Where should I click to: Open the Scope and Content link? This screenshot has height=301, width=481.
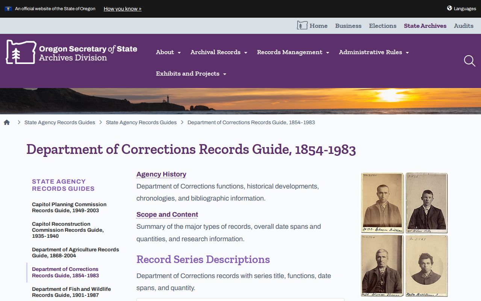click(167, 214)
